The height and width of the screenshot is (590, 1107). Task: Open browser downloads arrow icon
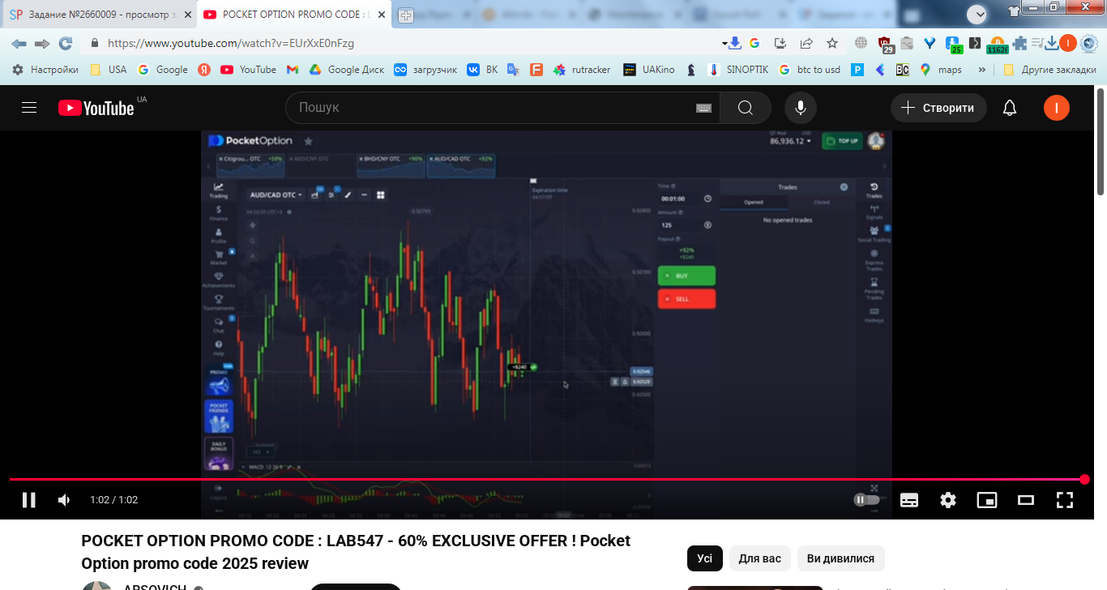[1051, 44]
